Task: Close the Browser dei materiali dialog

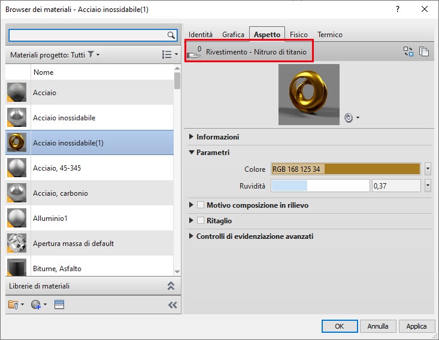Action: click(425, 9)
